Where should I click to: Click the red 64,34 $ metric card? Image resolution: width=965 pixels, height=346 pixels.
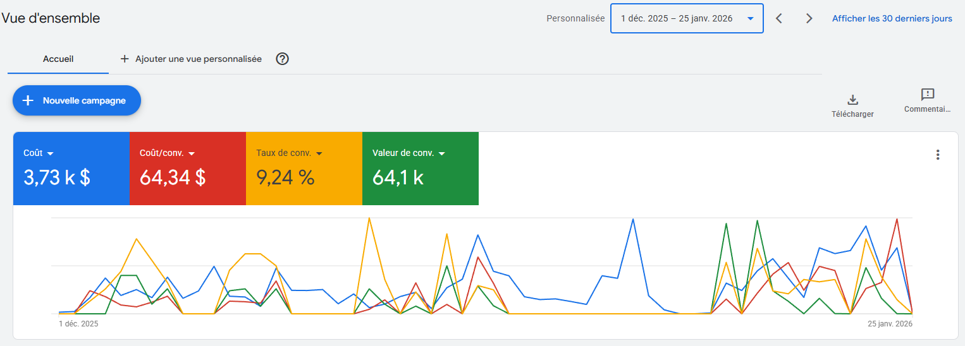pos(187,178)
